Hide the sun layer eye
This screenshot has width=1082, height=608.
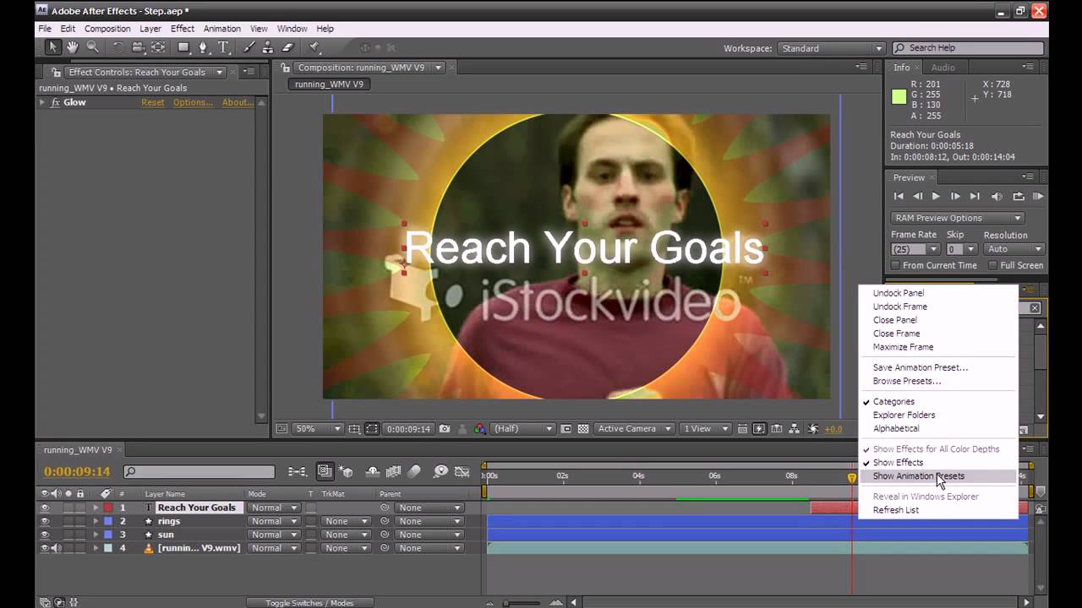[x=45, y=535]
